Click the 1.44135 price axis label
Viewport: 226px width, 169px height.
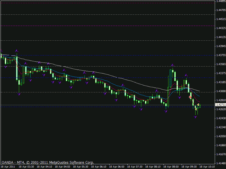pos(221,37)
